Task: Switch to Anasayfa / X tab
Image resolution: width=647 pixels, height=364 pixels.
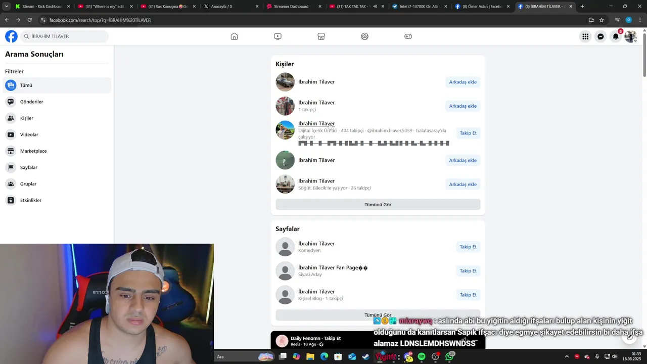Action: pyautogui.click(x=232, y=7)
